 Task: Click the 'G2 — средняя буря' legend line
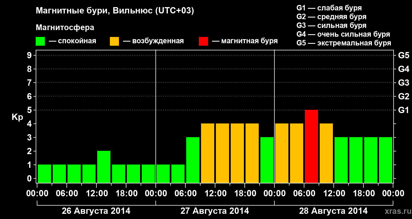331,17
